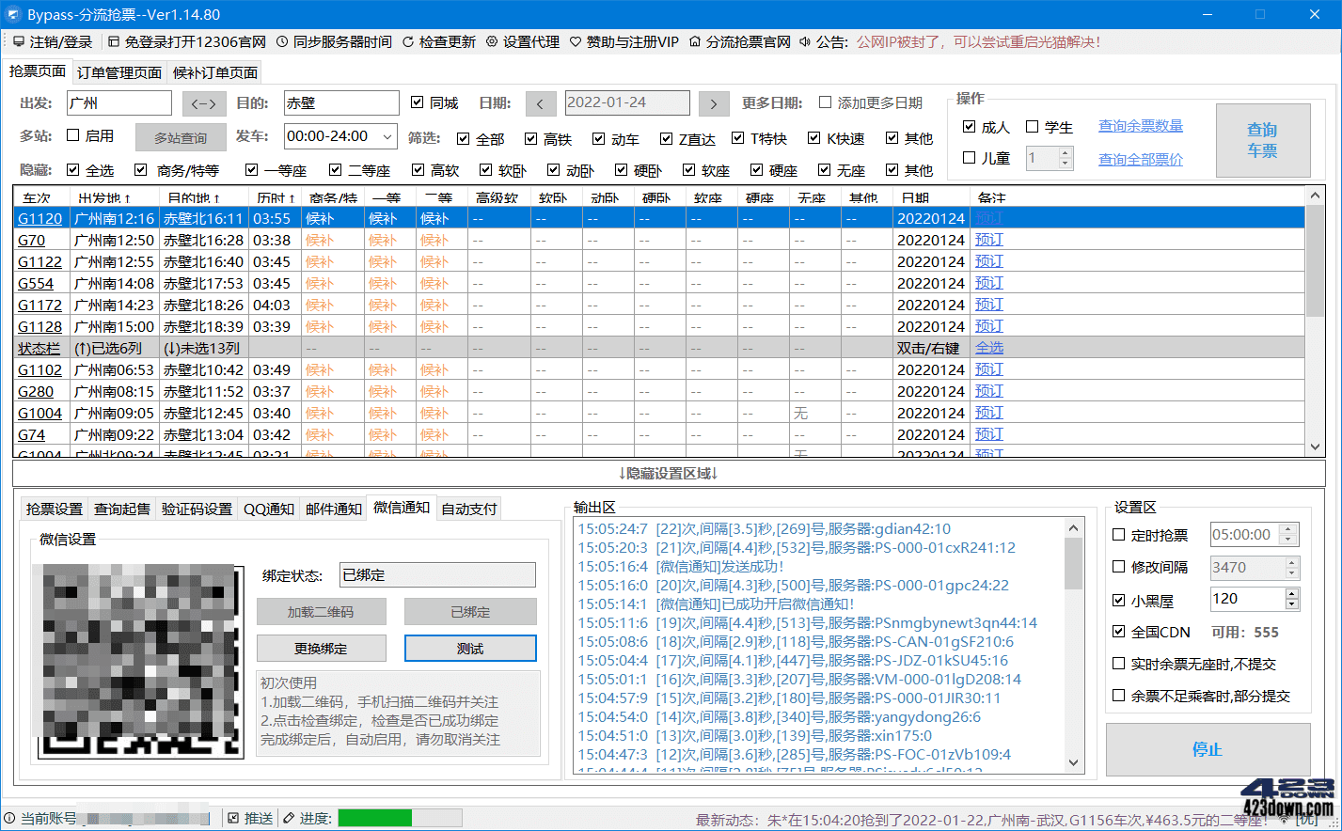Click the 查询车票 button
This screenshot has width=1342, height=831.
click(x=1262, y=139)
